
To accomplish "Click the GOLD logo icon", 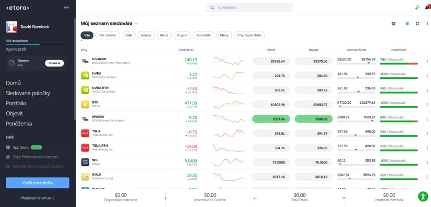I will point(85,176).
